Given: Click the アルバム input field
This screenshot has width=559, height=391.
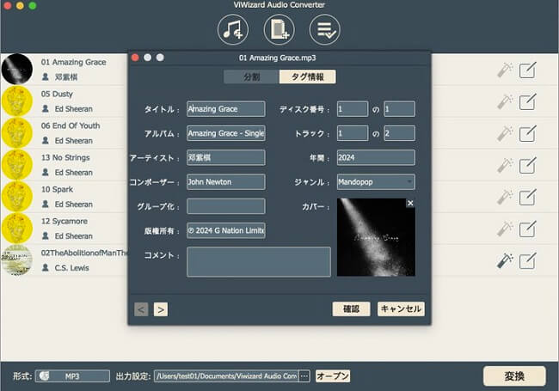Looking at the screenshot, I should [x=226, y=133].
